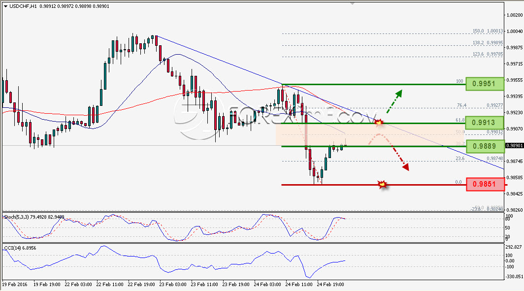Click the 22 Feb 03:00 time axis label
The height and width of the screenshot is (291, 524).
[78, 284]
